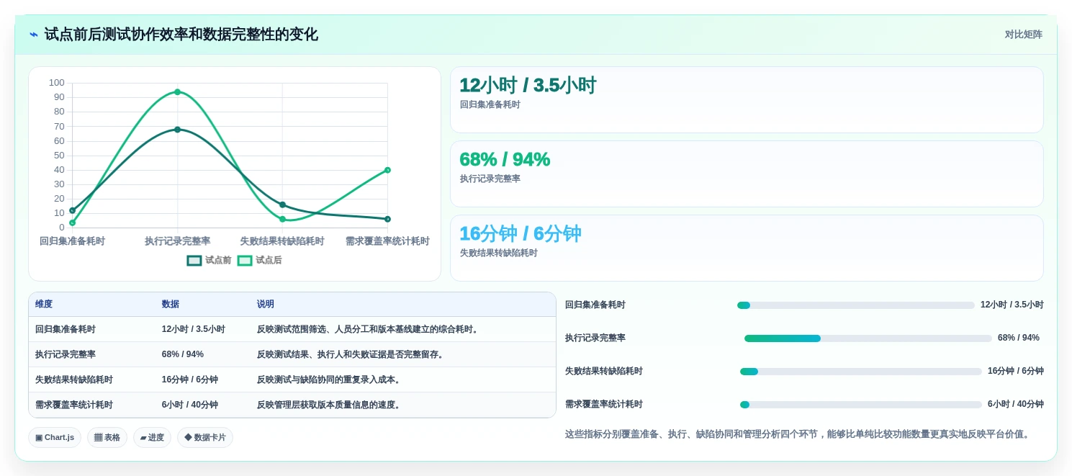Click the 需求覆盖率统计耗时 progress bar
1072x476 pixels.
861,405
